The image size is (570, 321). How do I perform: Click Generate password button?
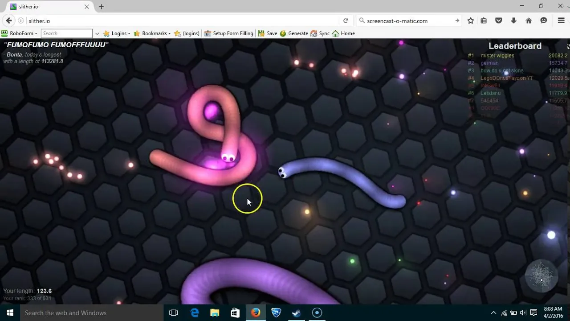(294, 33)
